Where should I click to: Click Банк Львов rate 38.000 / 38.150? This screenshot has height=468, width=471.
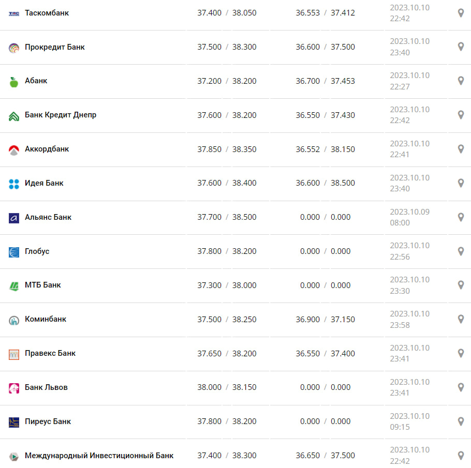pyautogui.click(x=227, y=387)
